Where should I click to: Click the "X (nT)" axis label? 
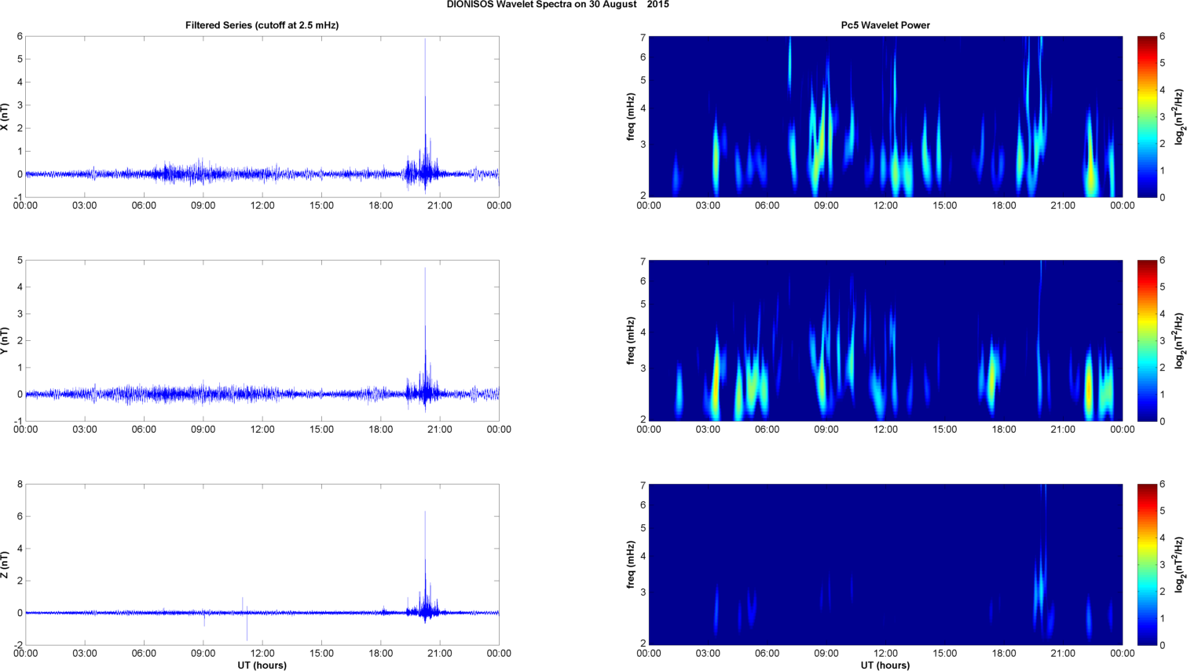tap(5, 117)
